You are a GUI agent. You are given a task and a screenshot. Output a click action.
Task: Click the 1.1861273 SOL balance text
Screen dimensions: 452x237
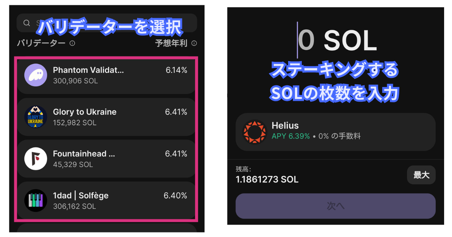pyautogui.click(x=267, y=179)
